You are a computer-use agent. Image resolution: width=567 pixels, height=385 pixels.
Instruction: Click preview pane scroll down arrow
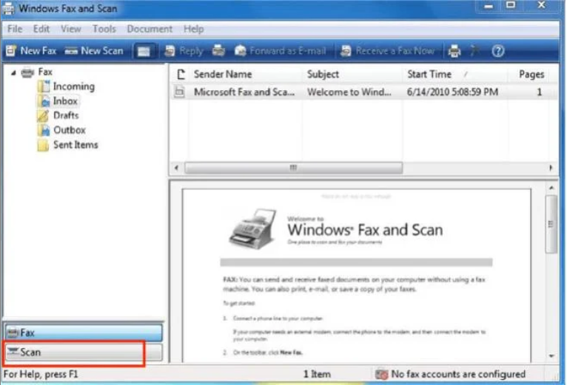pyautogui.click(x=551, y=356)
